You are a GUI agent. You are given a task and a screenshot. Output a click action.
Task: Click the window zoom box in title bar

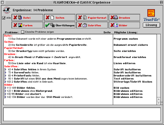tap(161, 2)
